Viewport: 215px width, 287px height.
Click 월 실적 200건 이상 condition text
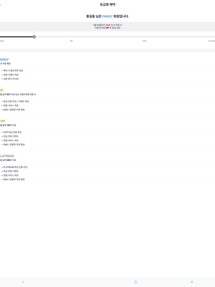[8, 160]
